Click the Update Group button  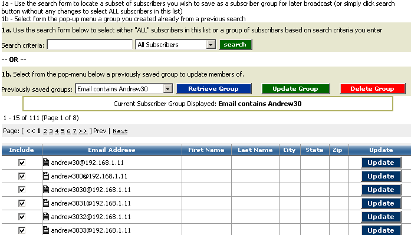295,89
